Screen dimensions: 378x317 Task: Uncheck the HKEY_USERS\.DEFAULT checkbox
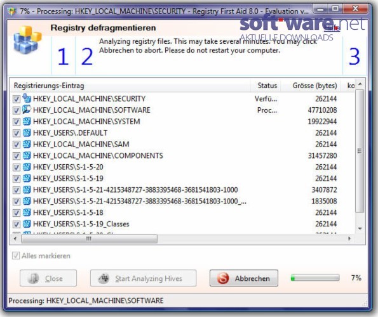pyautogui.click(x=17, y=133)
